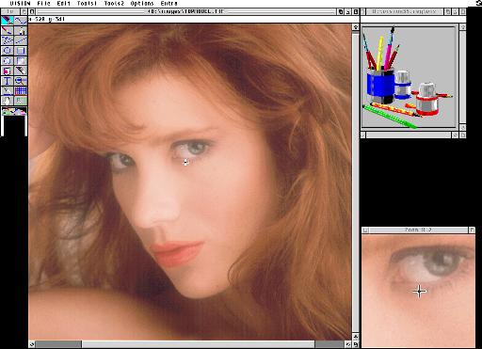Click the portrait window's vertical scrollbar up arrow

[355, 27]
